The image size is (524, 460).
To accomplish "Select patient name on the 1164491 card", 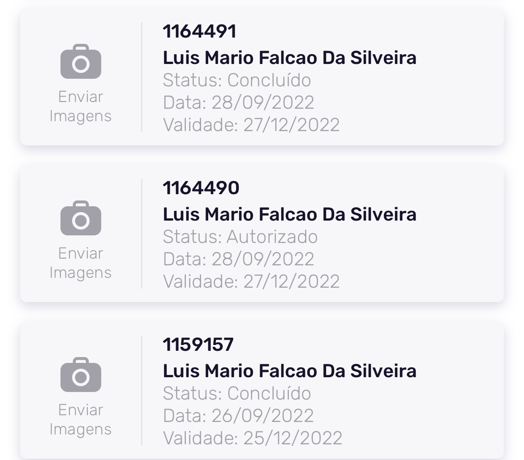I will click(289, 58).
